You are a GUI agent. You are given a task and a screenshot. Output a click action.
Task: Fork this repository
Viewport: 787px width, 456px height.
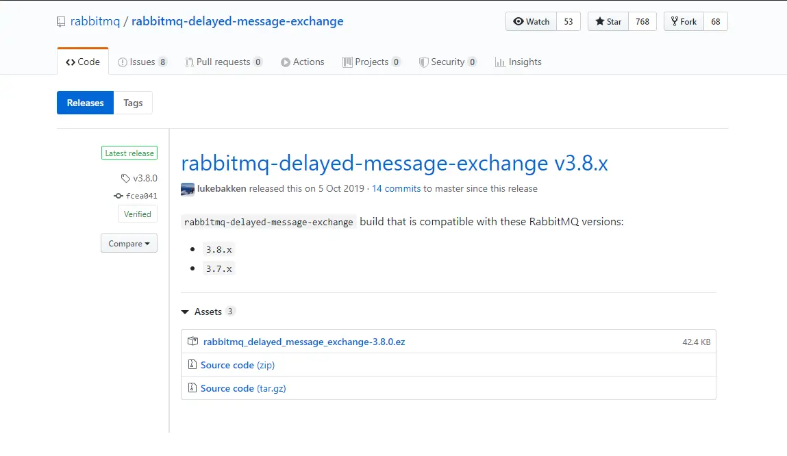(684, 22)
